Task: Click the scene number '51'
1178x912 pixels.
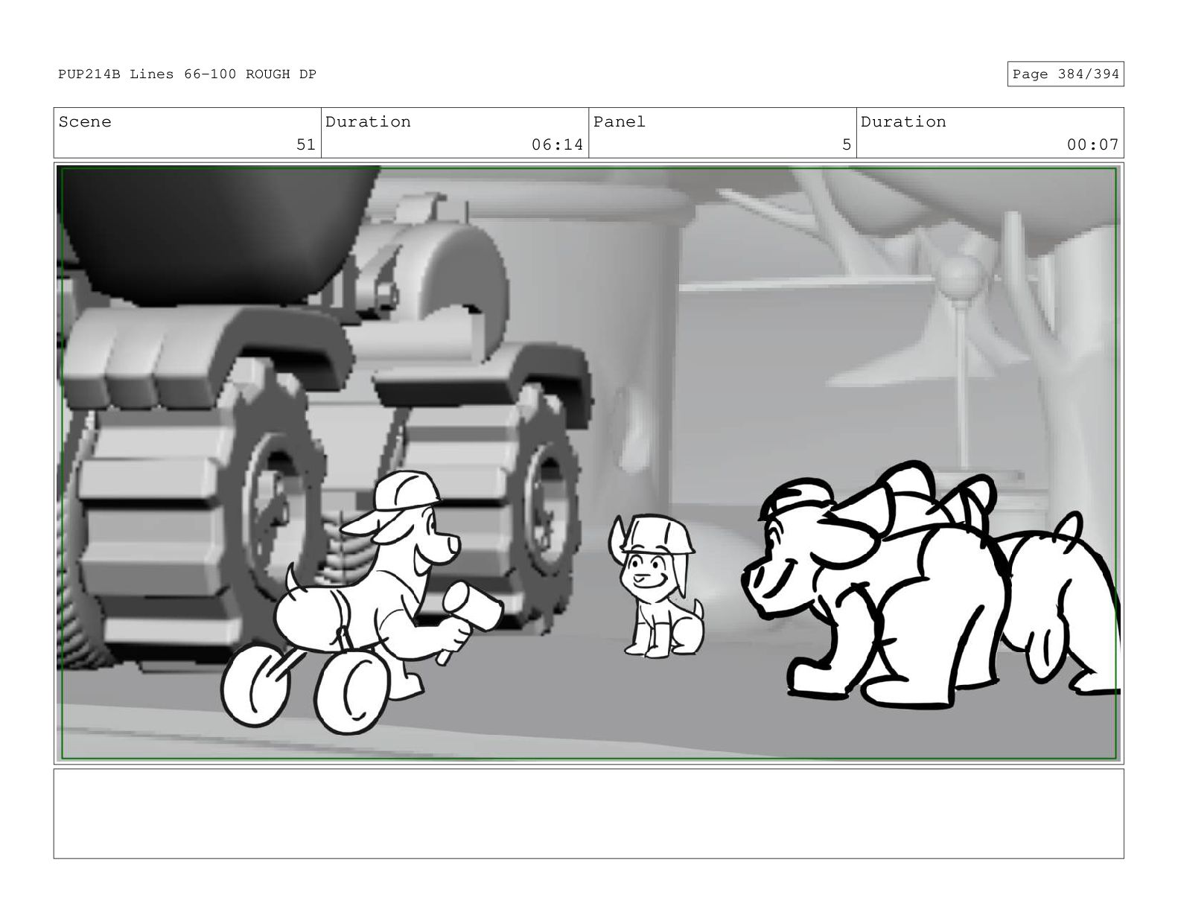Action: point(306,144)
